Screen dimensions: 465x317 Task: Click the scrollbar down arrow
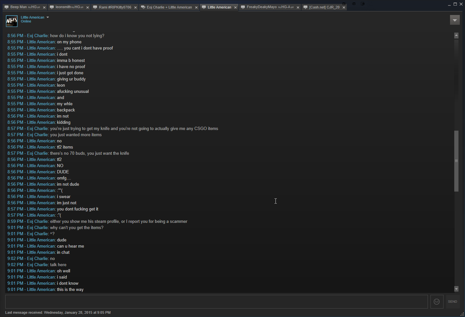pyautogui.click(x=456, y=289)
